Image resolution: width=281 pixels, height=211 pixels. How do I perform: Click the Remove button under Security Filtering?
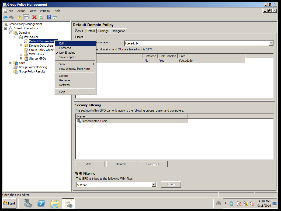(121, 164)
